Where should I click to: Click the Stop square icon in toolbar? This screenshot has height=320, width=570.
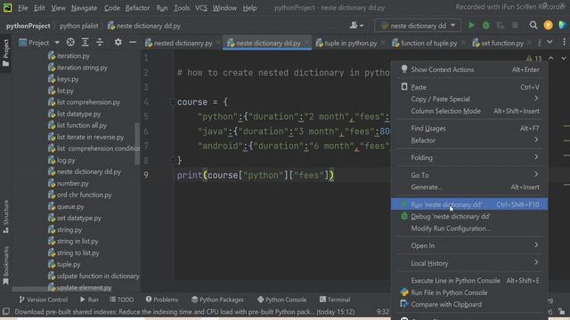click(515, 26)
